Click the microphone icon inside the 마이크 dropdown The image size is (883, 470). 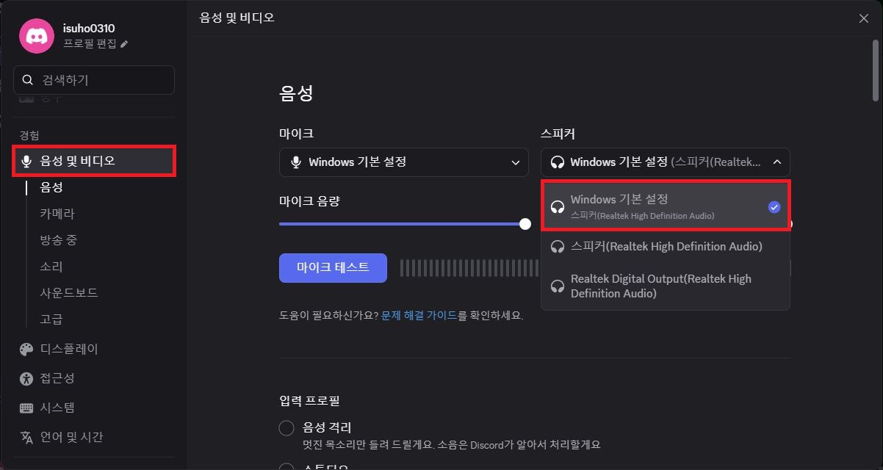(296, 162)
